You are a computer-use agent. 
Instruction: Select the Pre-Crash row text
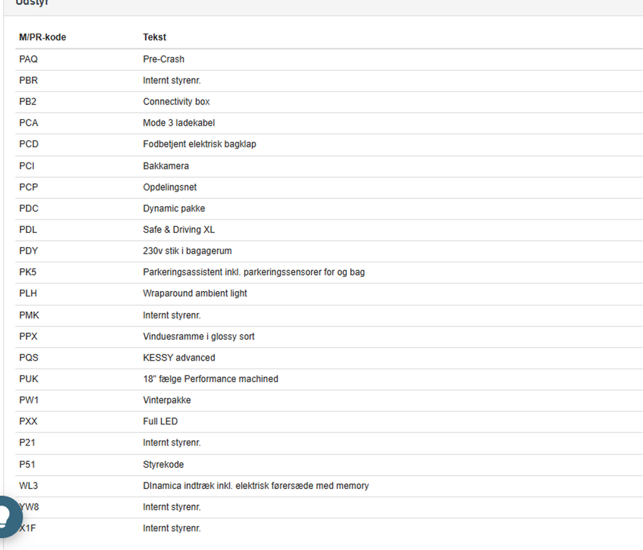click(163, 59)
